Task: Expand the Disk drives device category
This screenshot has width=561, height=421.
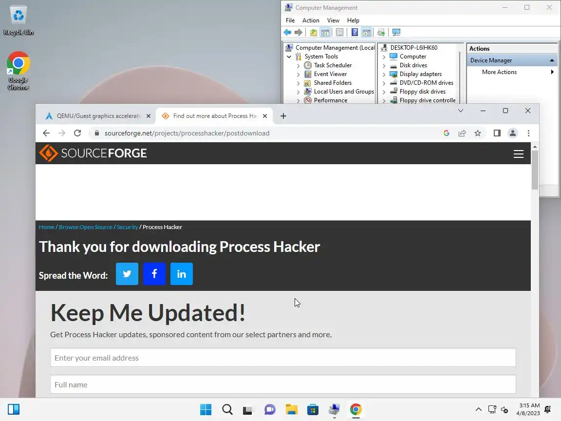Action: coord(384,65)
